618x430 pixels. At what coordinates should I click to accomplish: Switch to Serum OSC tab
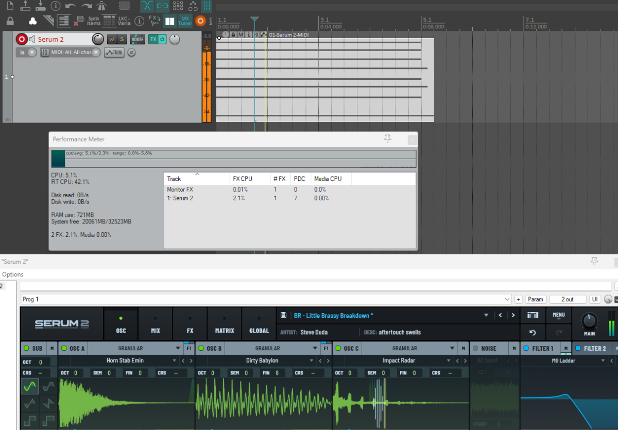121,324
